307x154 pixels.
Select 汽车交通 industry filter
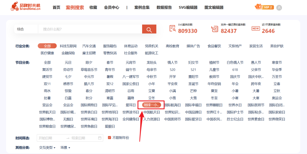click(89, 46)
